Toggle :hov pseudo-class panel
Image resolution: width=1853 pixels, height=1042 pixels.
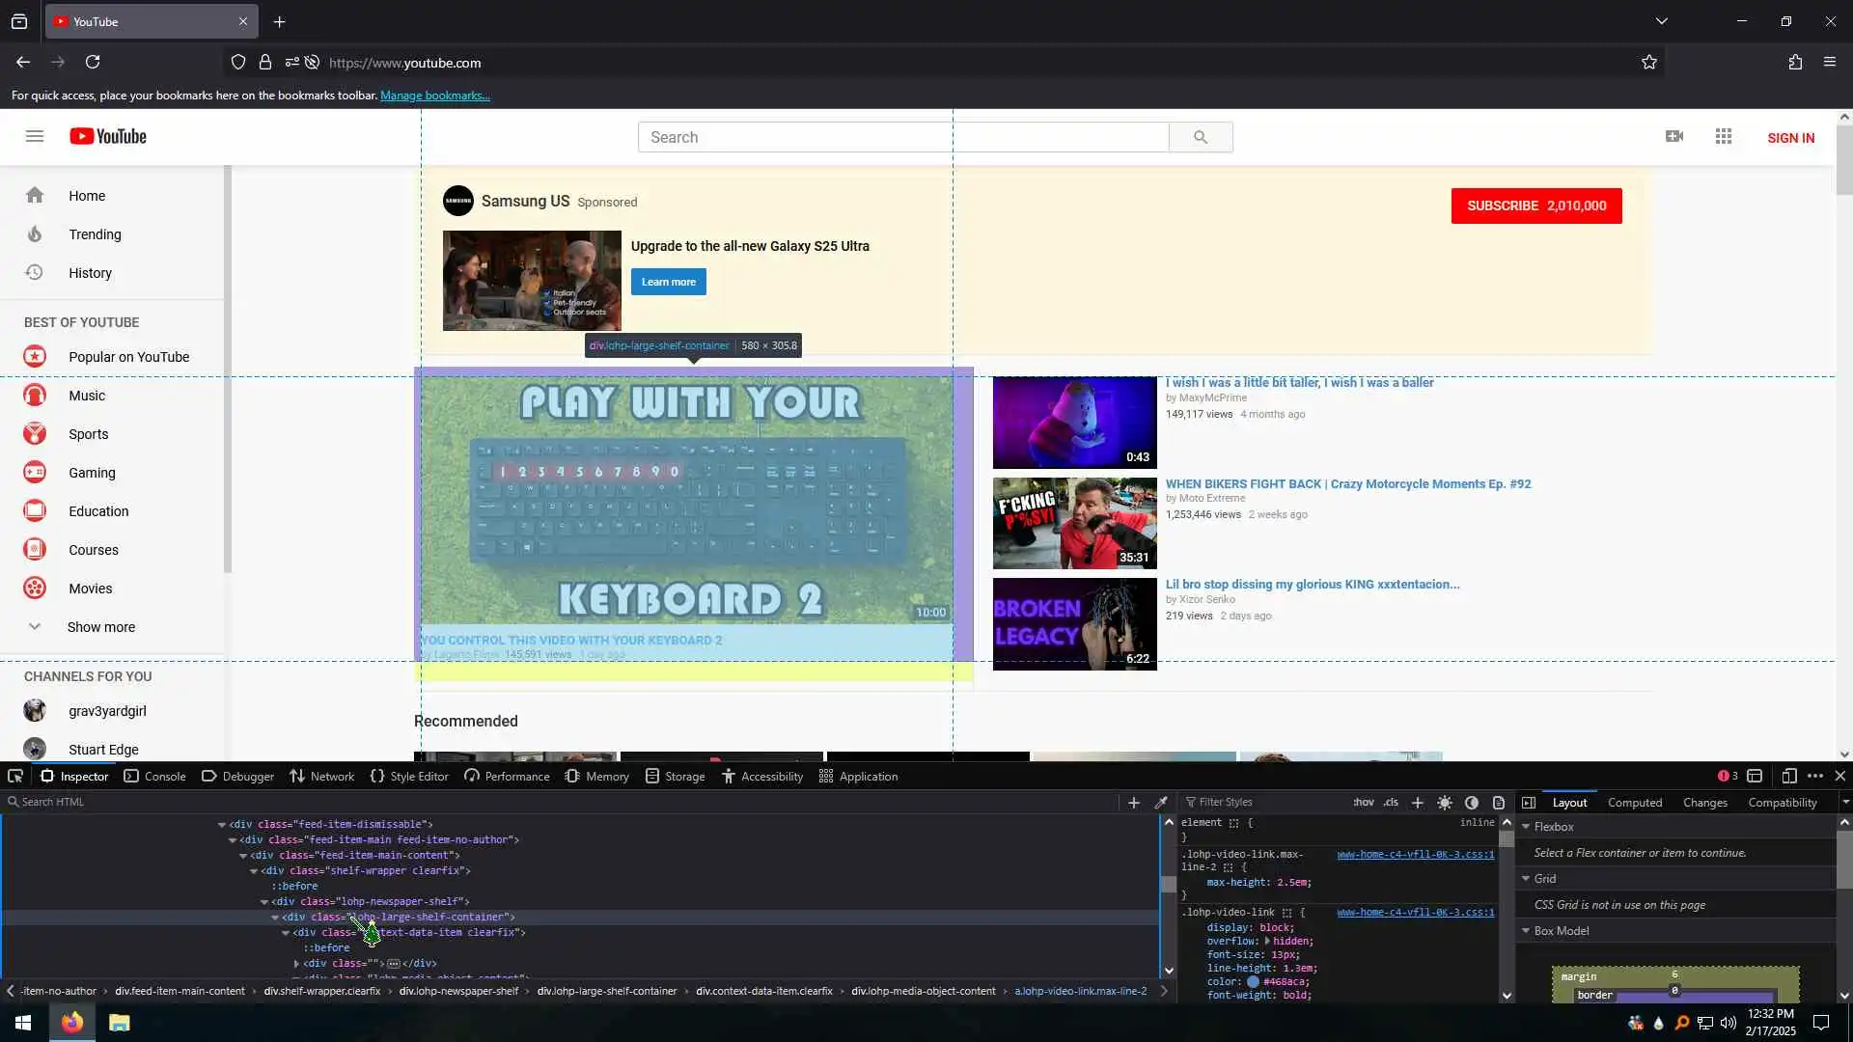click(1363, 802)
